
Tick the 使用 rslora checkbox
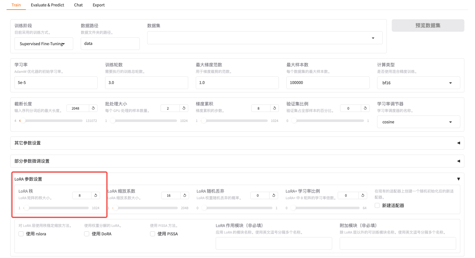point(21,234)
